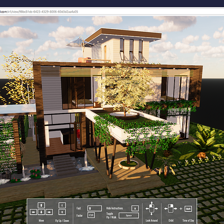Click the Time of Day label
Screen dimensions: 224x224
(188, 221)
